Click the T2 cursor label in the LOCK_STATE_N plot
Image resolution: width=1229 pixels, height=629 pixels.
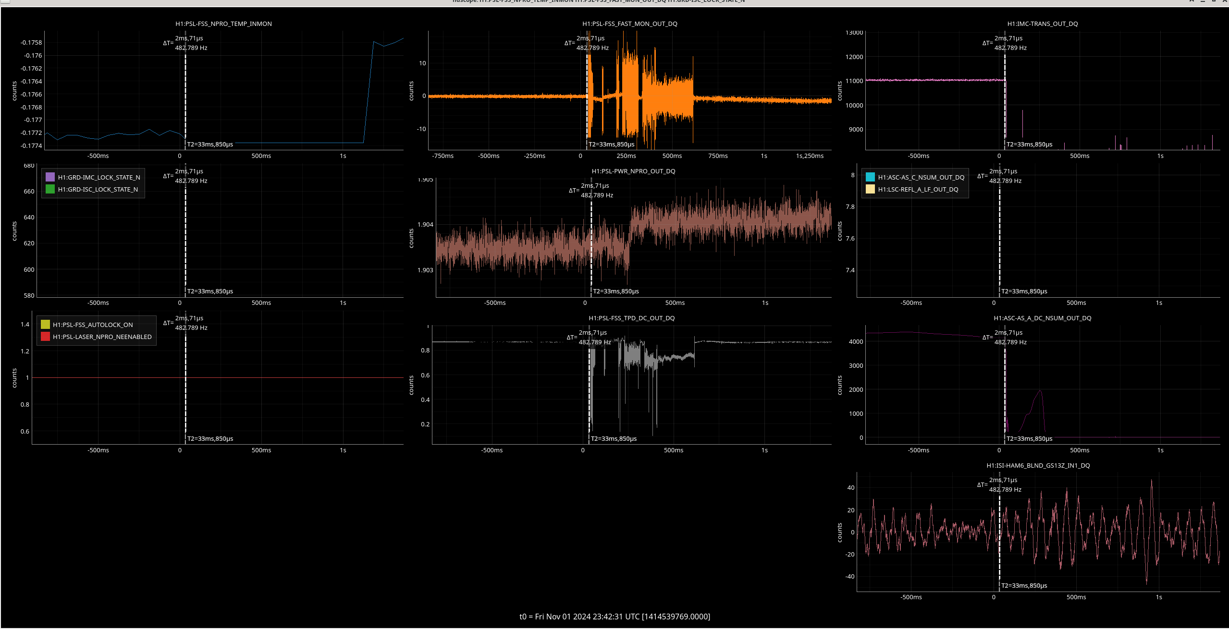[210, 291]
